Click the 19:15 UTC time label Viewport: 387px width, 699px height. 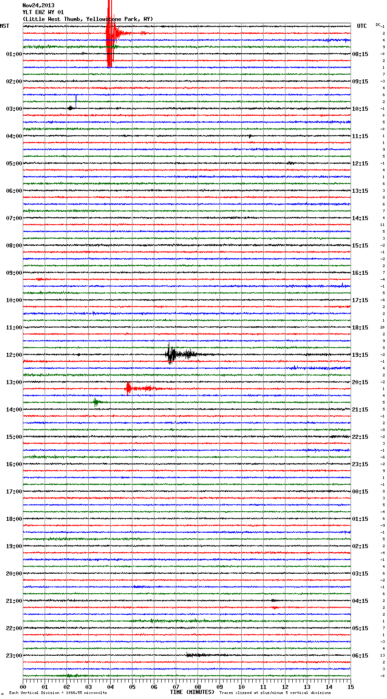[x=360, y=355]
